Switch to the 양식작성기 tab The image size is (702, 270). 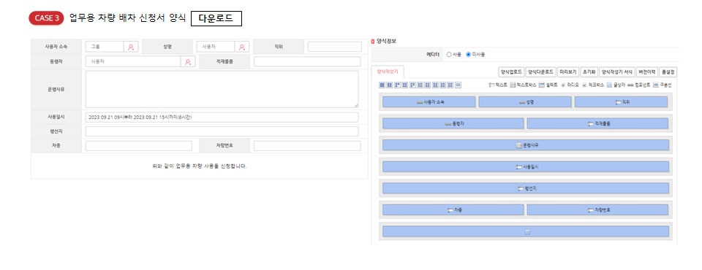coord(388,72)
